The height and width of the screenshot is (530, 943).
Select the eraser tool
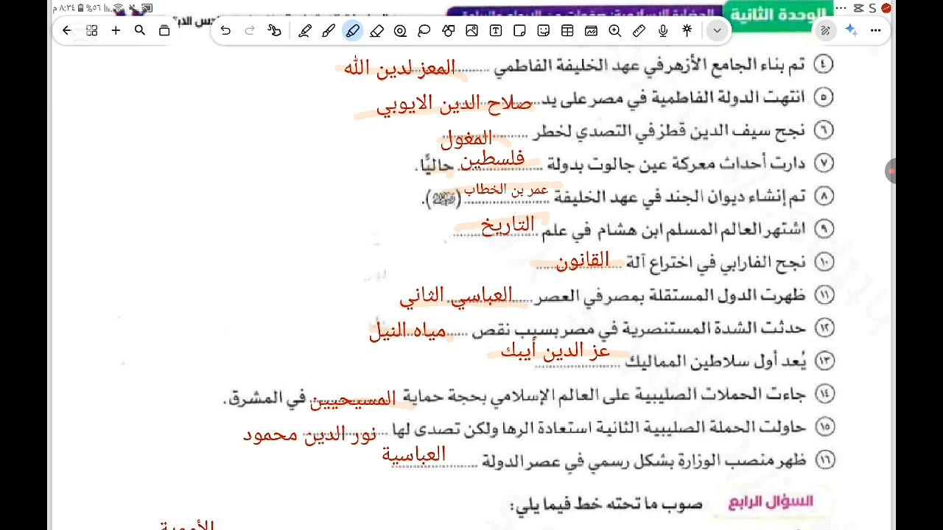click(x=376, y=31)
